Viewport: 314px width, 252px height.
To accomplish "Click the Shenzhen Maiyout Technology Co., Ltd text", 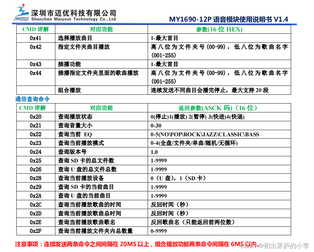I will coord(73,19).
